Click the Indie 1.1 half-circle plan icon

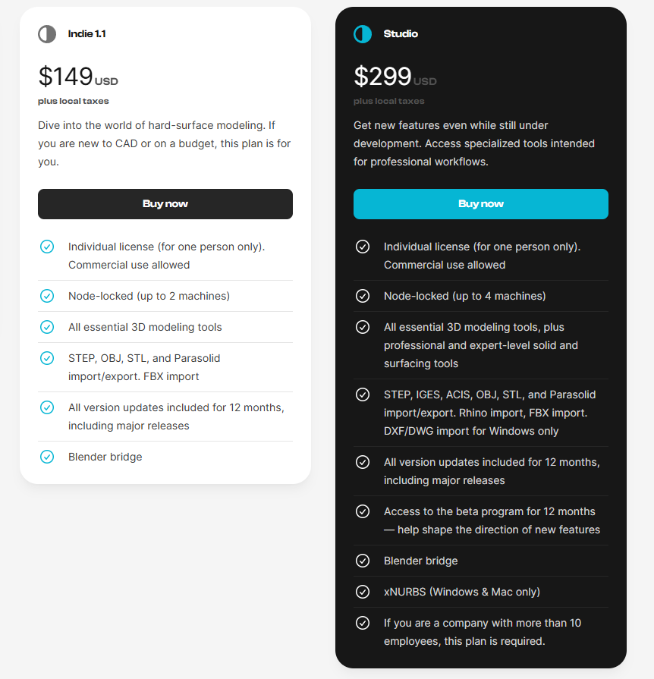point(47,34)
